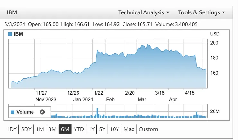Screen dimensions: 238x140
Task: Click the blue Volume legend square
Action: point(13,112)
